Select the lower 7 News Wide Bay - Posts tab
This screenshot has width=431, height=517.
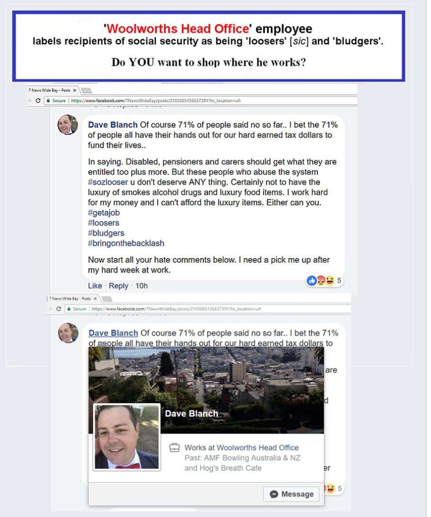pyautogui.click(x=70, y=299)
